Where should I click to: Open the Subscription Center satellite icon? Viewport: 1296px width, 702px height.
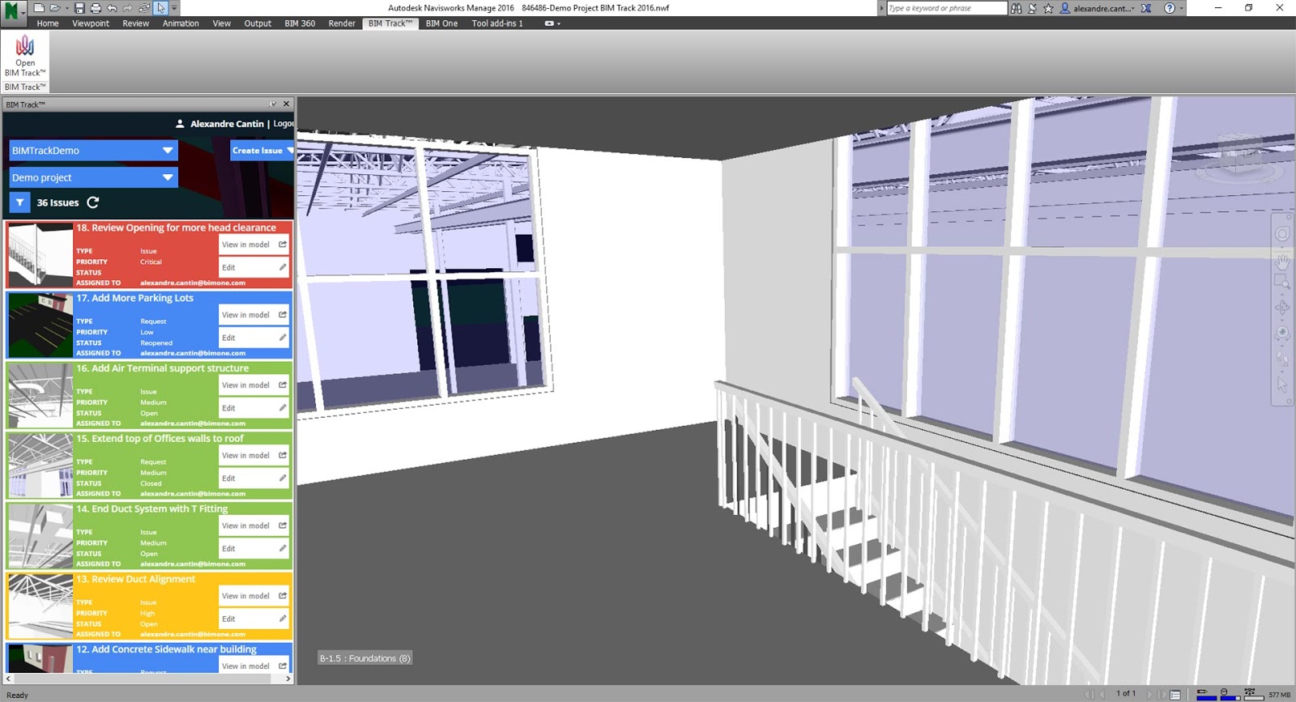[x=1032, y=8]
